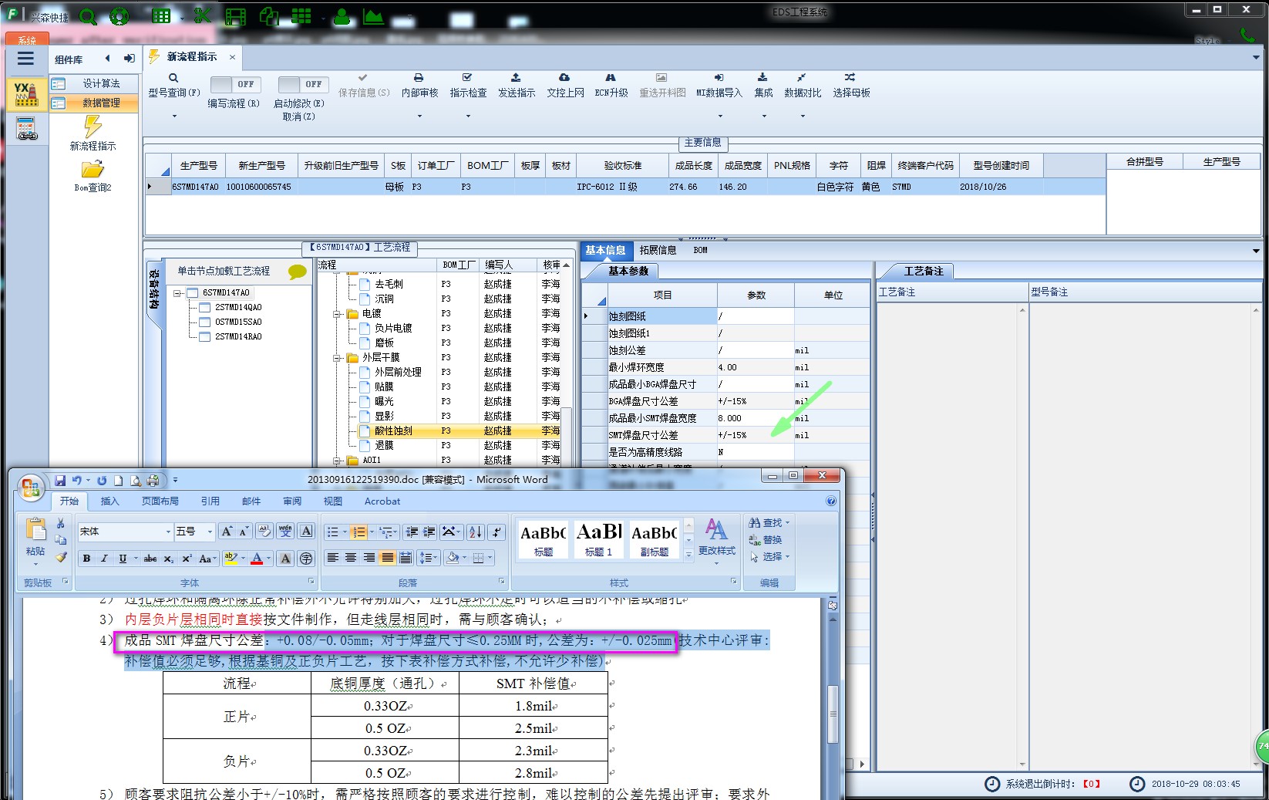Center-align the paragraph in Word
The width and height of the screenshot is (1269, 800).
[351, 558]
